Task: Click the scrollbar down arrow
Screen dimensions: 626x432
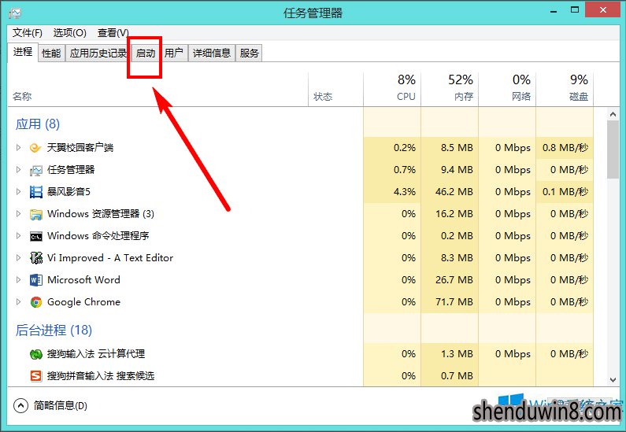Action: [613, 380]
